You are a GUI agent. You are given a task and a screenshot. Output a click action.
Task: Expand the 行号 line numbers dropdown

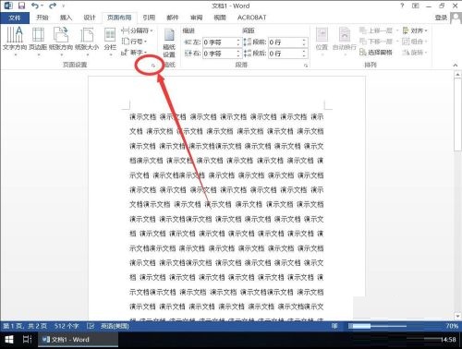pyautogui.click(x=134, y=42)
